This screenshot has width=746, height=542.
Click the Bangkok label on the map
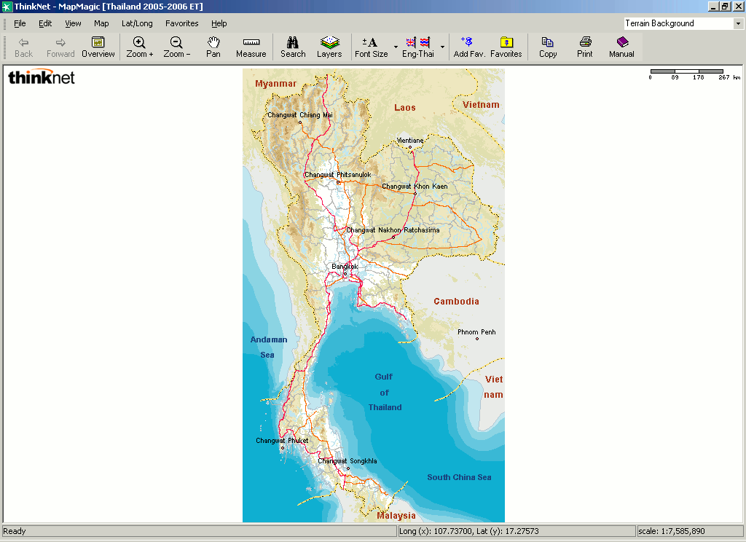[345, 266]
